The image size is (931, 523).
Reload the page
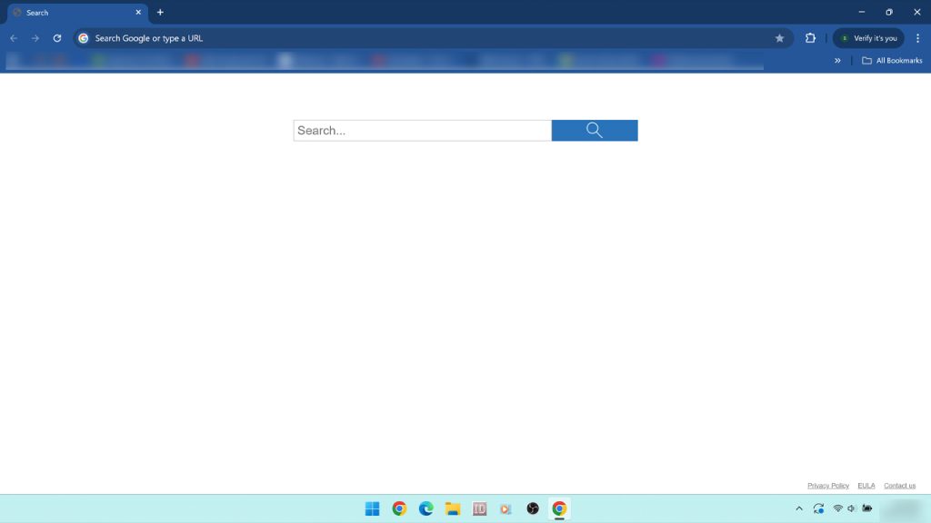click(x=57, y=38)
